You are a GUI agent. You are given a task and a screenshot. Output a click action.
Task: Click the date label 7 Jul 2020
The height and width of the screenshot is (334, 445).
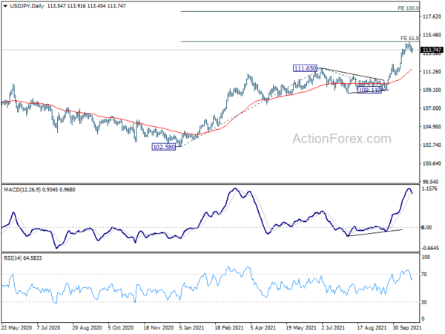tap(48, 328)
